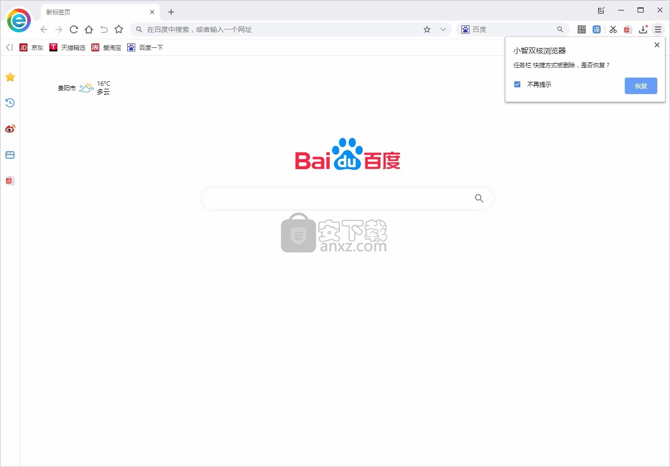Open sidebar favorites star

(x=10, y=77)
